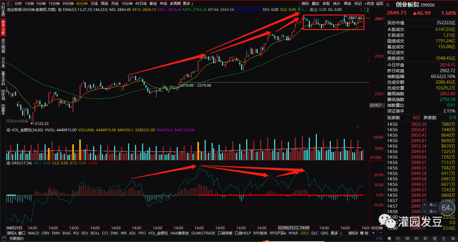Select the 5分钟 period tab
458x242 pixels.
(41, 3)
